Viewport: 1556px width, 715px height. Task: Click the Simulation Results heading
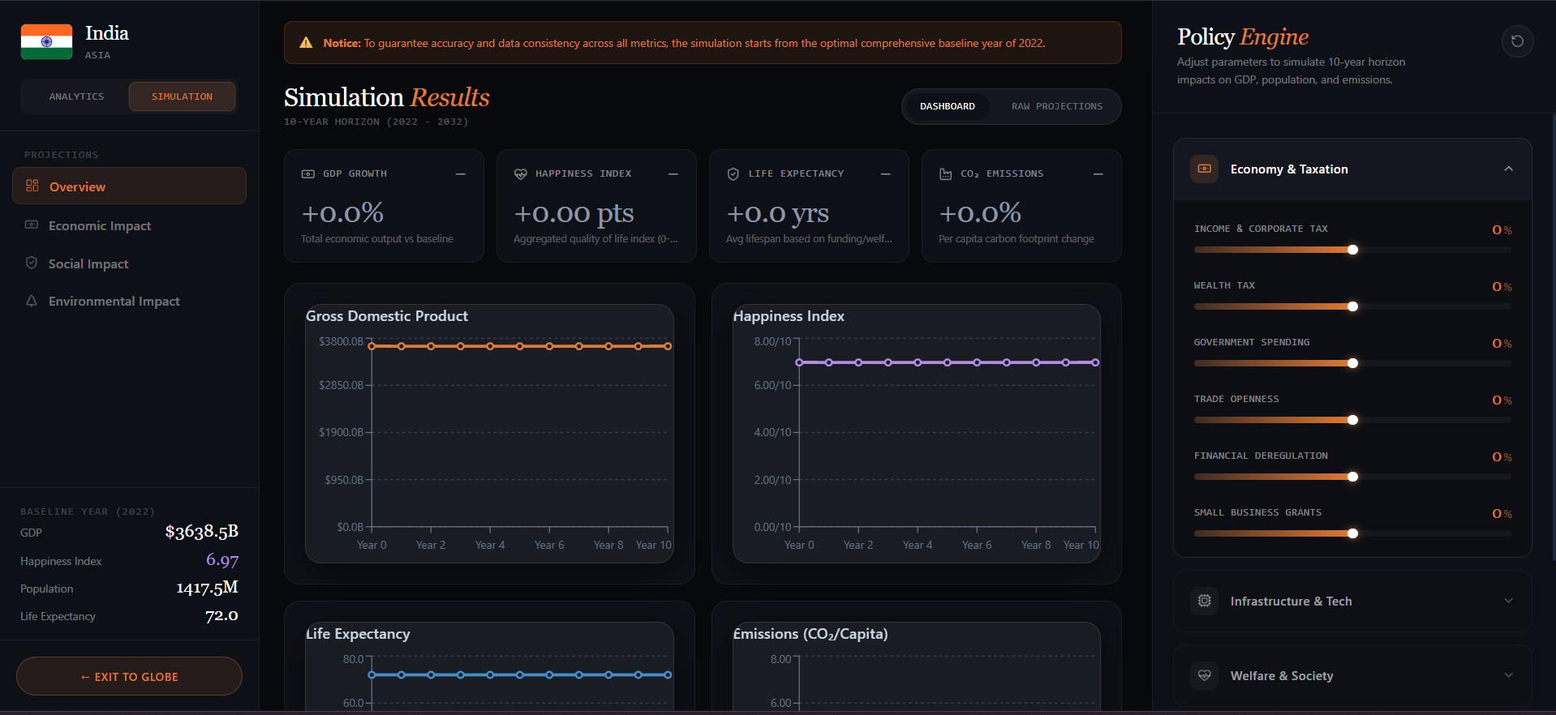[x=387, y=97]
